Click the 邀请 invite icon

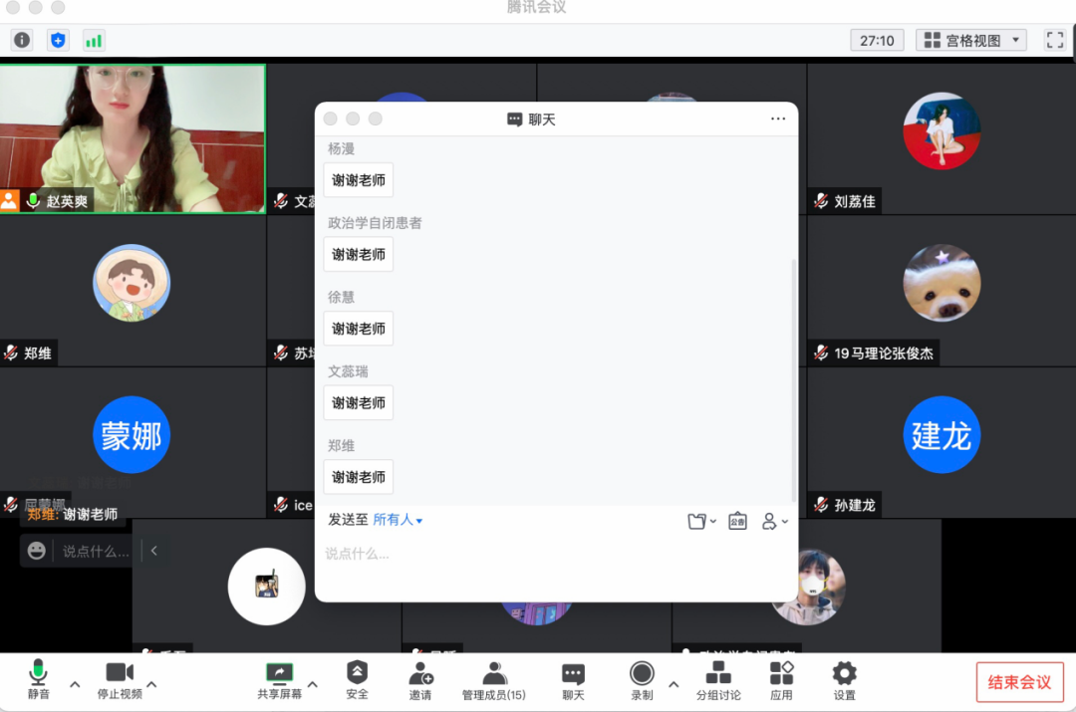point(420,680)
